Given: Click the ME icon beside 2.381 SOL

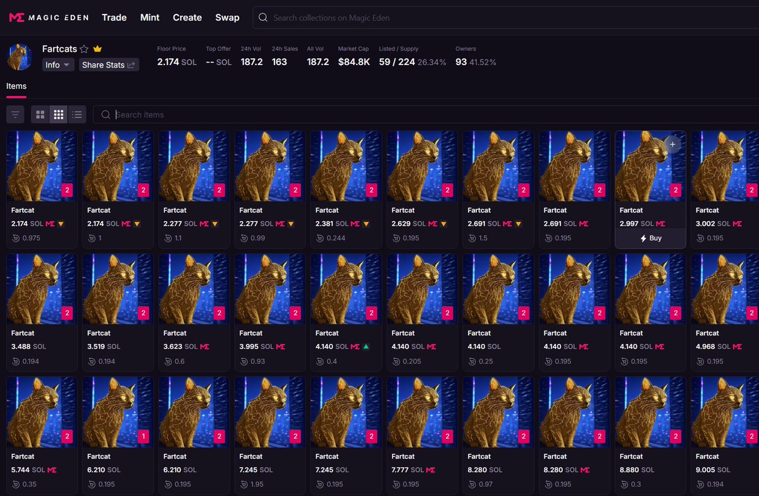Looking at the screenshot, I should (x=356, y=224).
